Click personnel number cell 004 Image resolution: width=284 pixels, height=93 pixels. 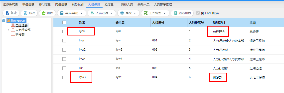[x=155, y=77]
